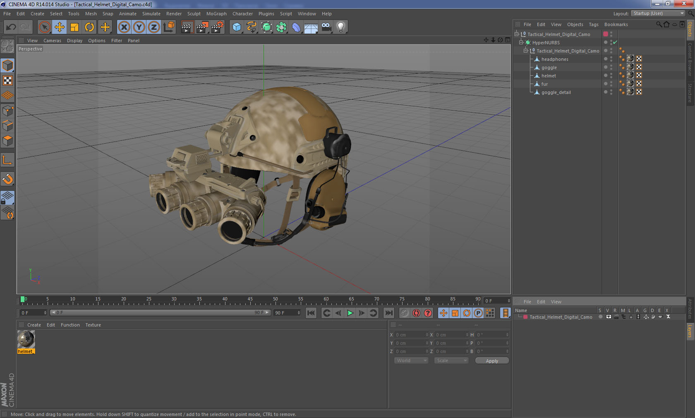Select the Move tool in top toolbar
This screenshot has width=695, height=418.
[x=60, y=27]
